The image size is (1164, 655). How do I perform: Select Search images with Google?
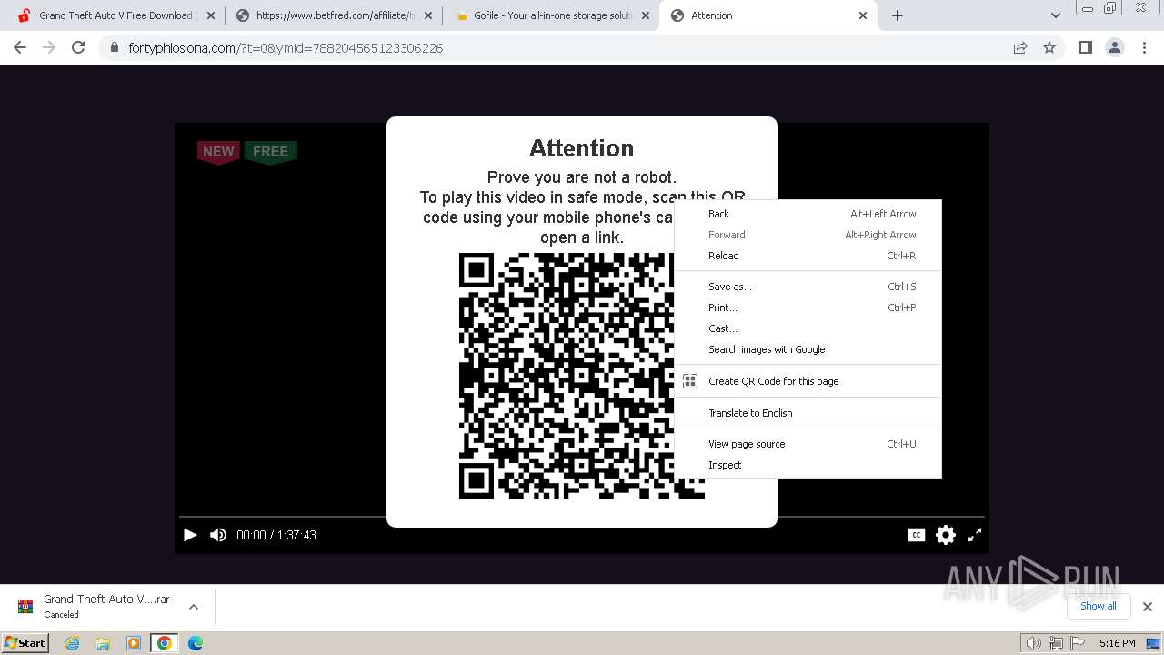click(x=808, y=349)
